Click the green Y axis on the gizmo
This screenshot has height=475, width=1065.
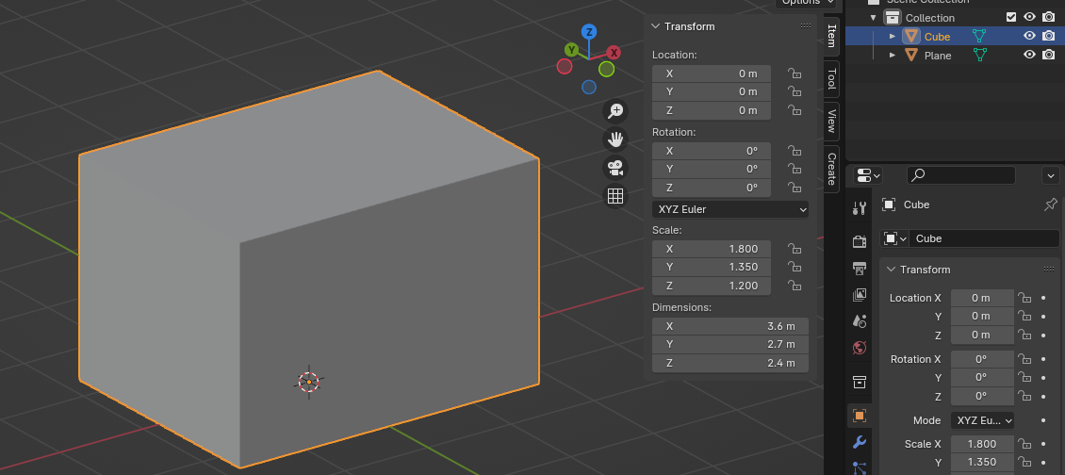coord(571,50)
